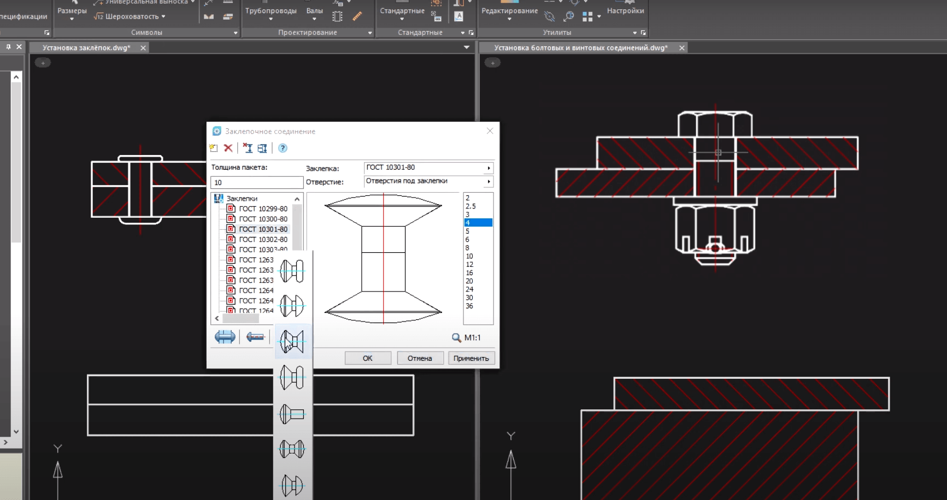Select diameter 2.5 in the size list
Screen dimensions: 947x500
pyautogui.click(x=470, y=206)
